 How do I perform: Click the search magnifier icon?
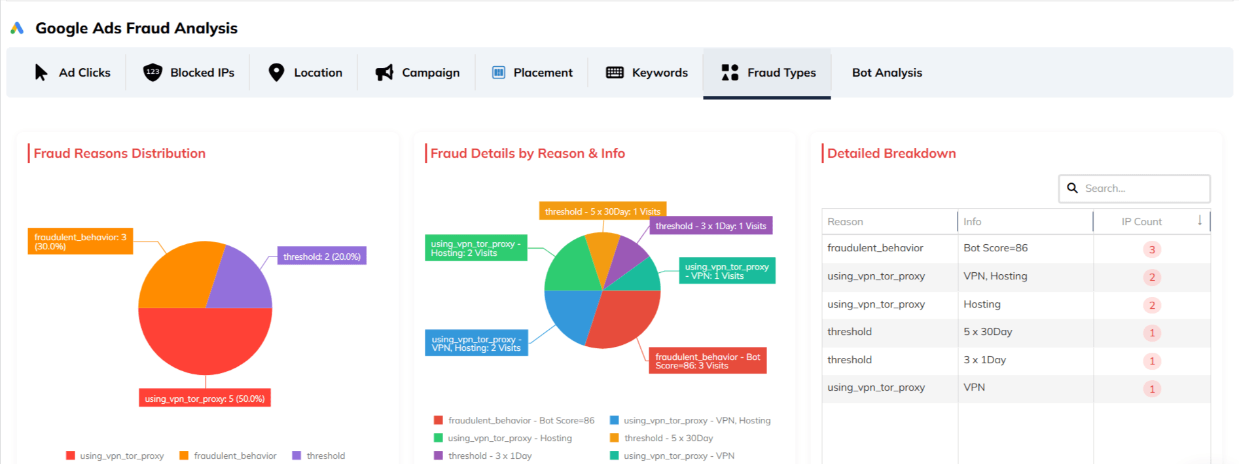[1072, 188]
